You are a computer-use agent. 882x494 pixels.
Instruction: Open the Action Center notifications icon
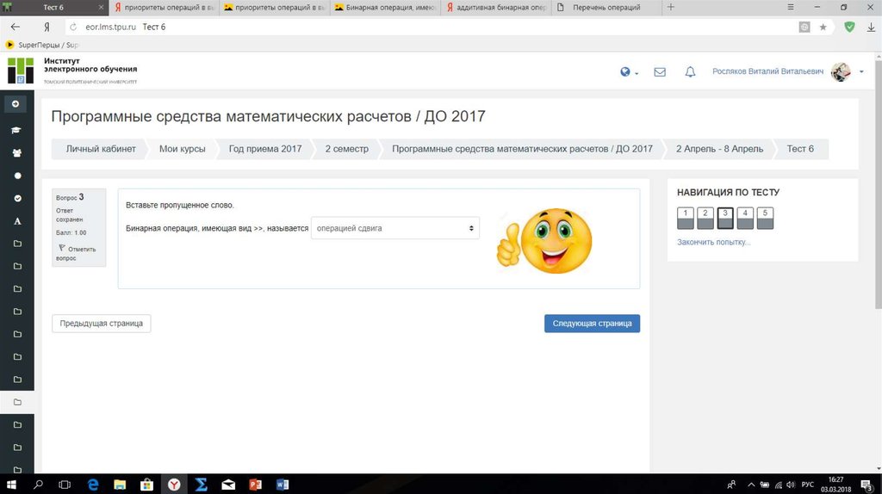[866, 485]
